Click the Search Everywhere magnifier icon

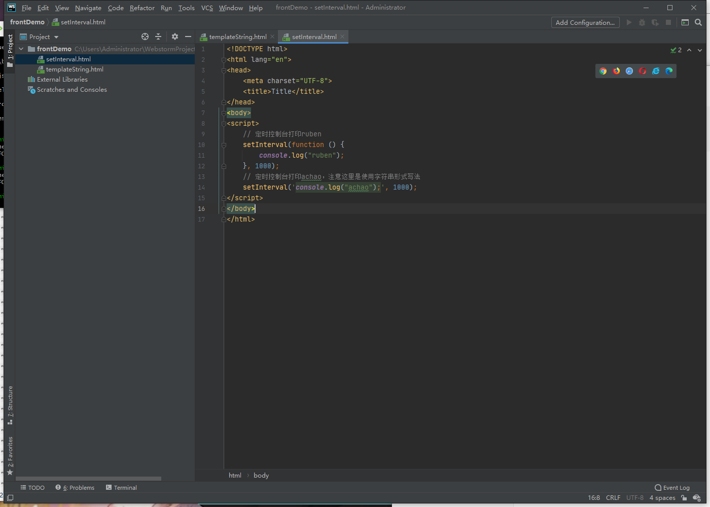[698, 22]
